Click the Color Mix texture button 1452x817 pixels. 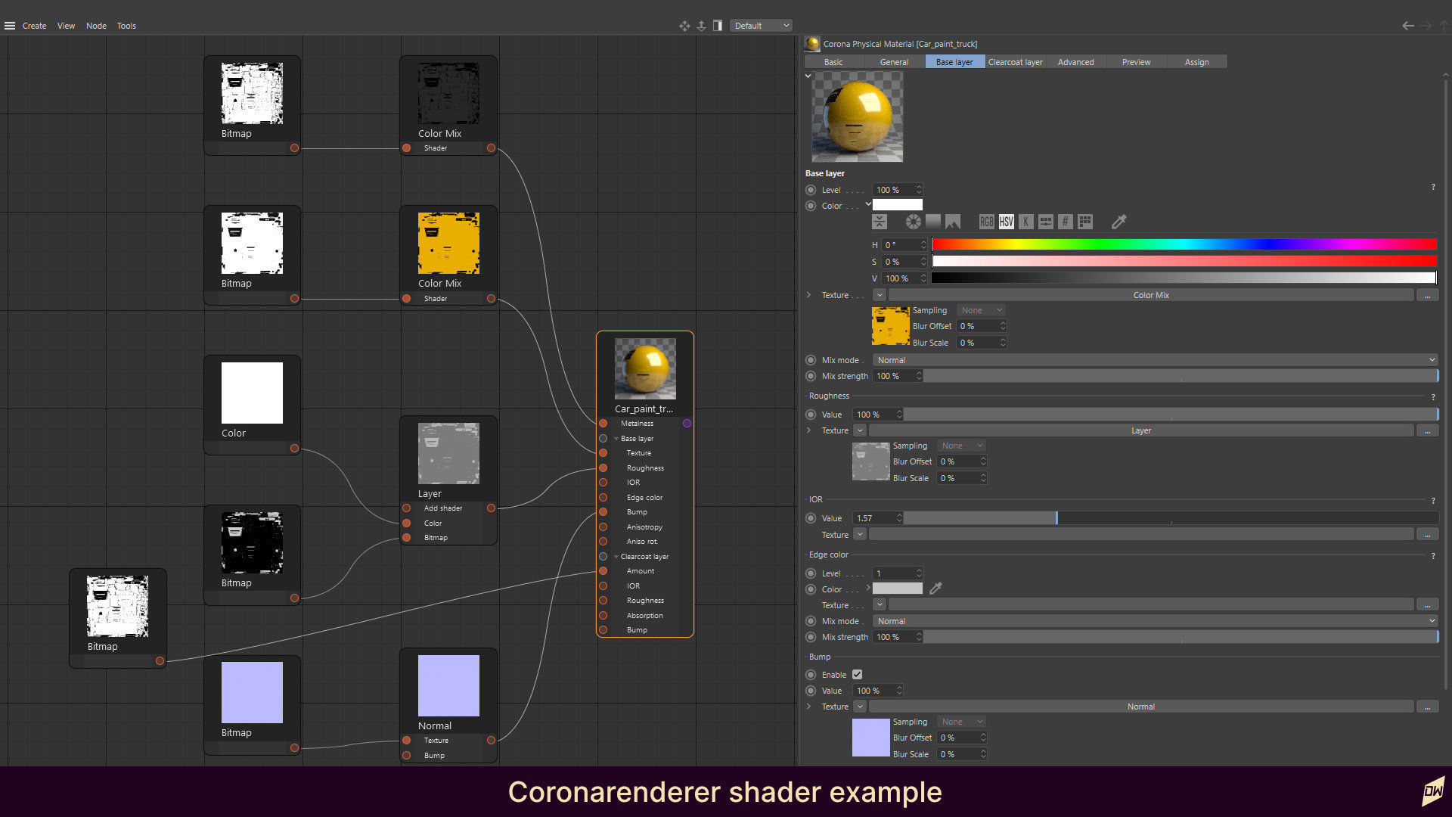pos(1151,295)
